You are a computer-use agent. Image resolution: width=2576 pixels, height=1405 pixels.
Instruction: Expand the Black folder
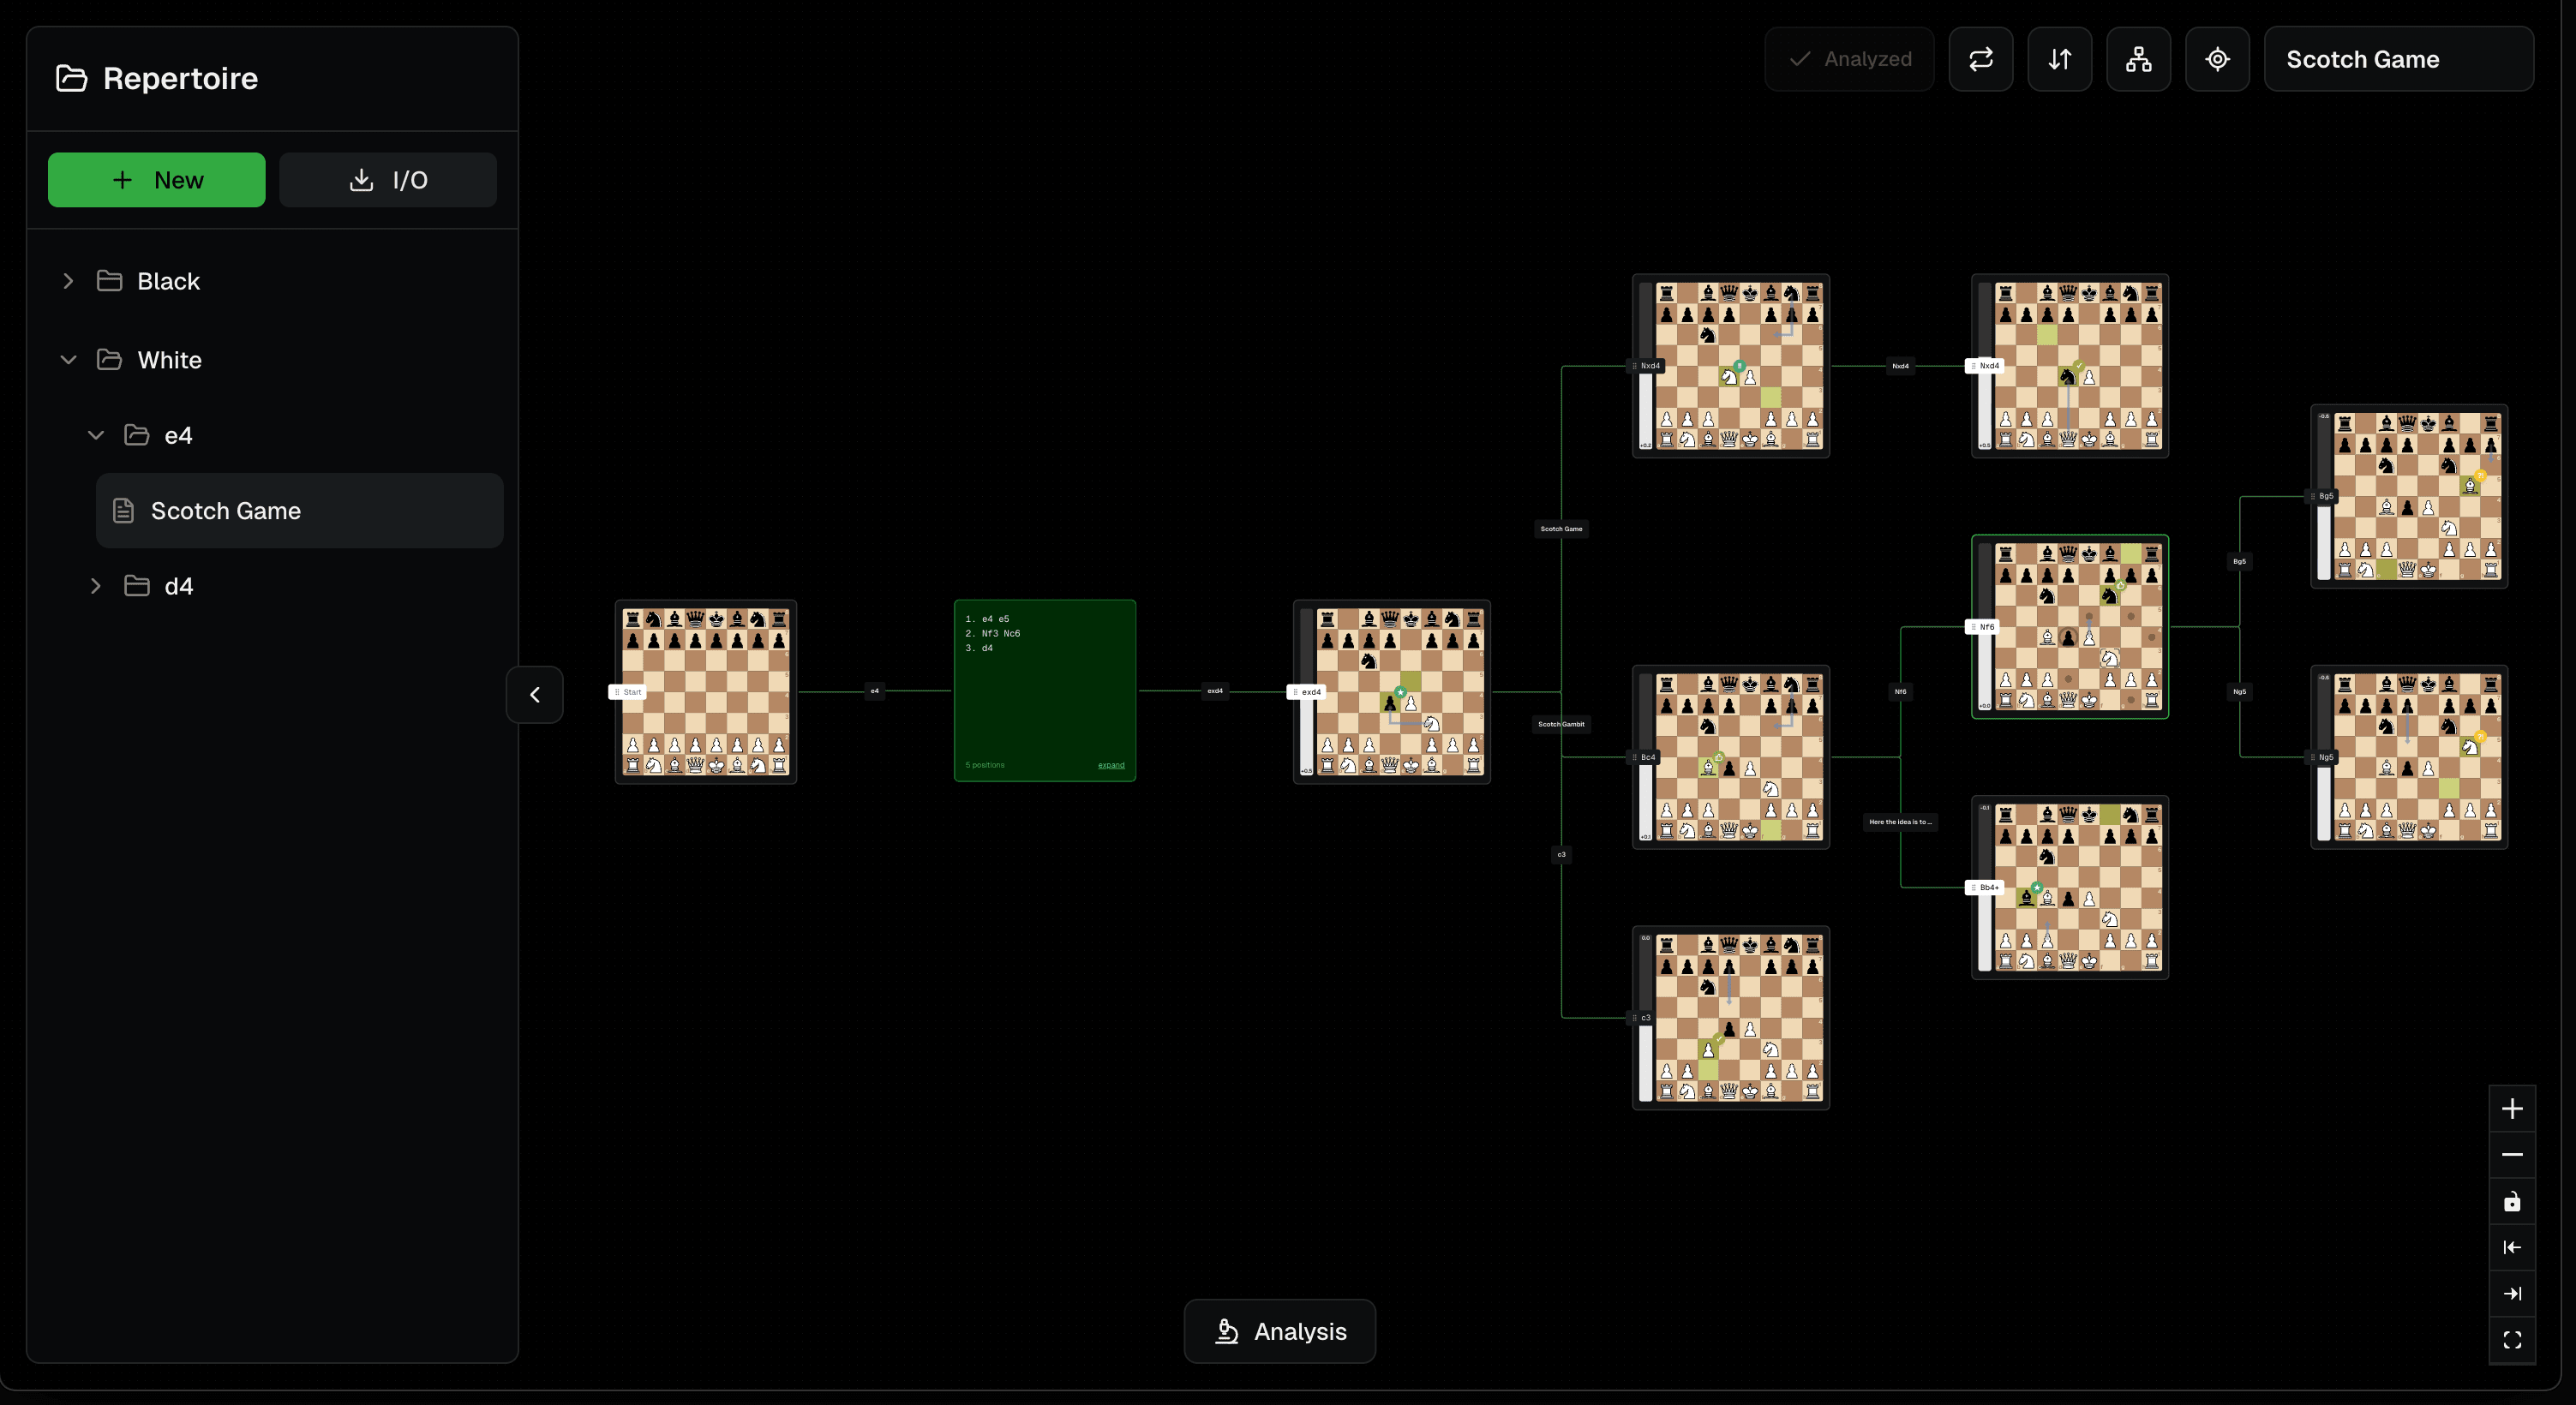coord(68,281)
